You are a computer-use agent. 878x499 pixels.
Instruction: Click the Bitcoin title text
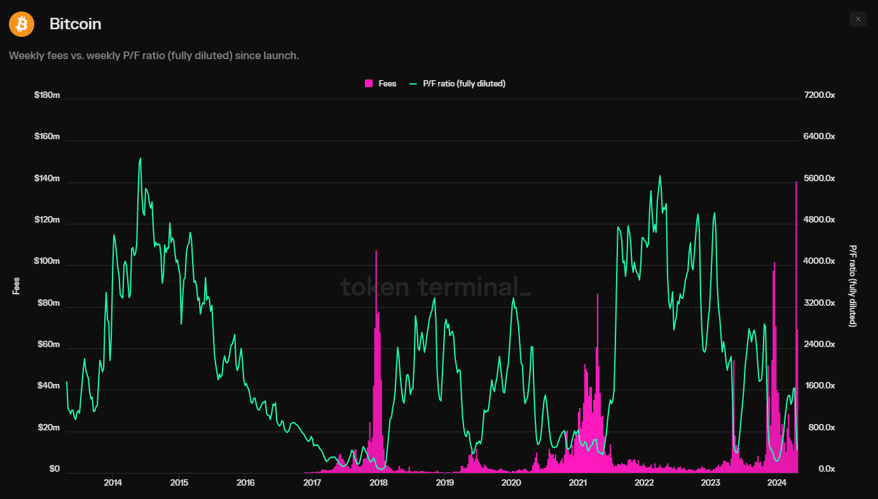coord(74,24)
